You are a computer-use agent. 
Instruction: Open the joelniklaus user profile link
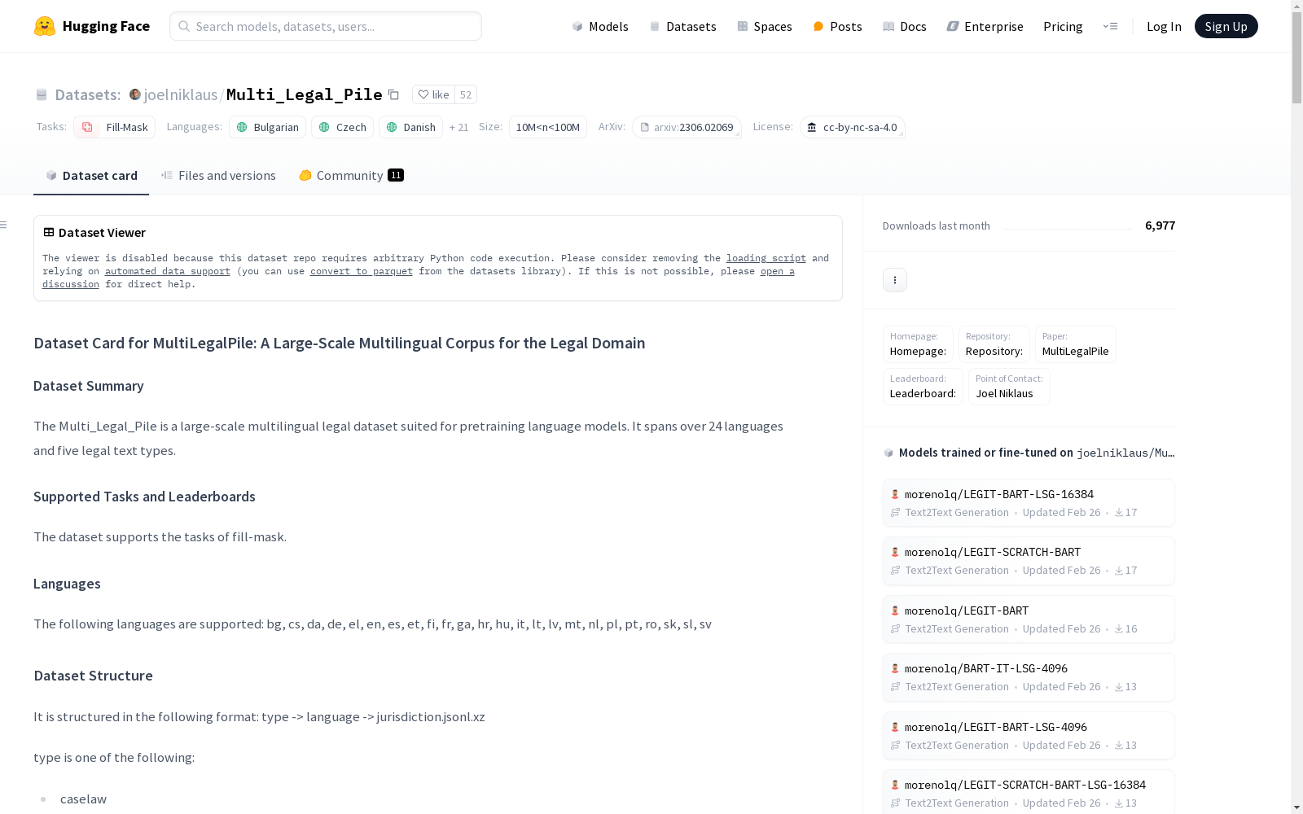coord(181,94)
